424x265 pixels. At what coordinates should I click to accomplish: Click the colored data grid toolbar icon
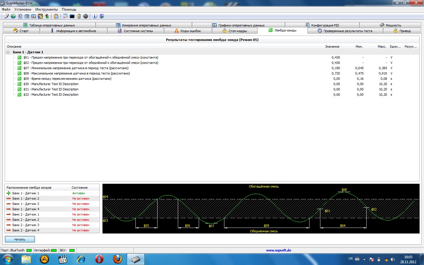[x=27, y=16]
